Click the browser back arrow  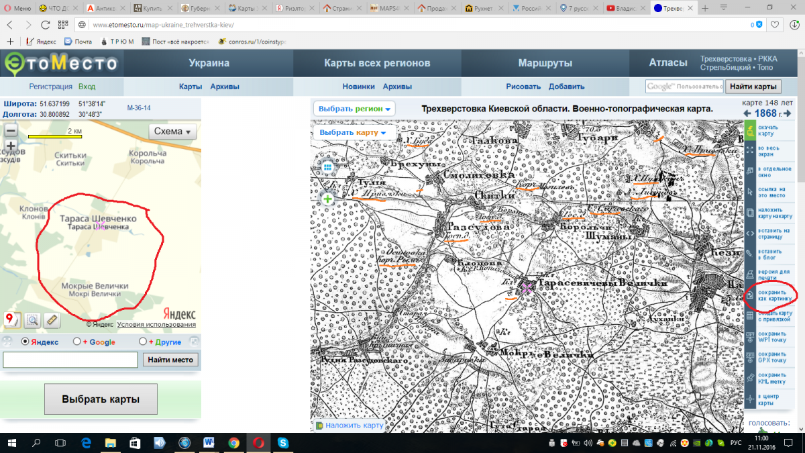(x=10, y=24)
